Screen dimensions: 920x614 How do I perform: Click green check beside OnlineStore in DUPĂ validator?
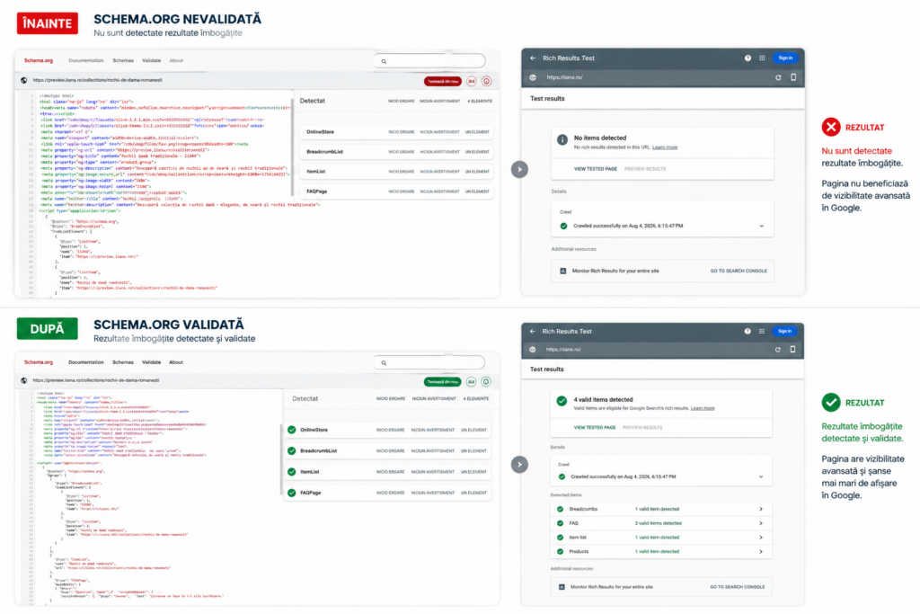click(x=292, y=430)
